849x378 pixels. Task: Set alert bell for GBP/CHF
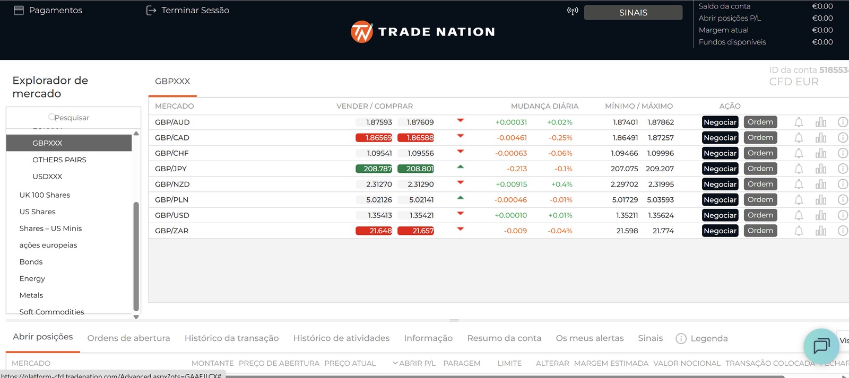point(799,153)
